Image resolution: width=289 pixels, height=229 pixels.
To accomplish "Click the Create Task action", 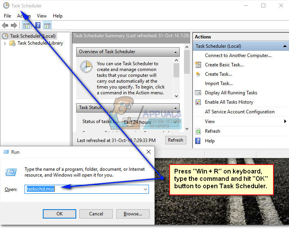I will pyautogui.click(x=219, y=74).
